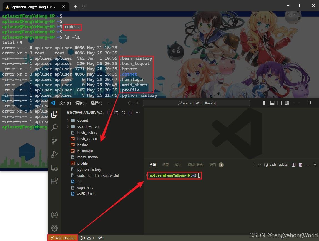This screenshot has width=319, height=241.
Task: Click the VS Code terminal prompt line
Action: pos(174,175)
